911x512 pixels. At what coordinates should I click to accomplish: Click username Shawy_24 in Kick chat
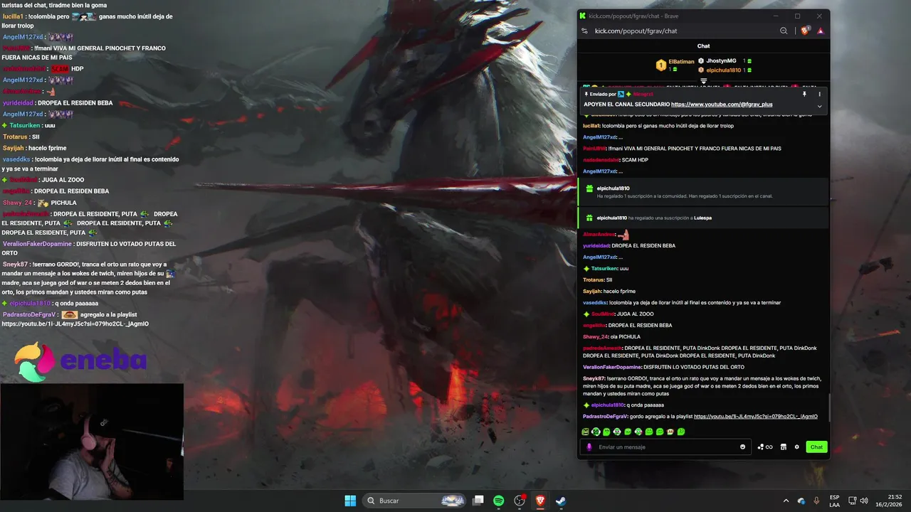tap(596, 337)
